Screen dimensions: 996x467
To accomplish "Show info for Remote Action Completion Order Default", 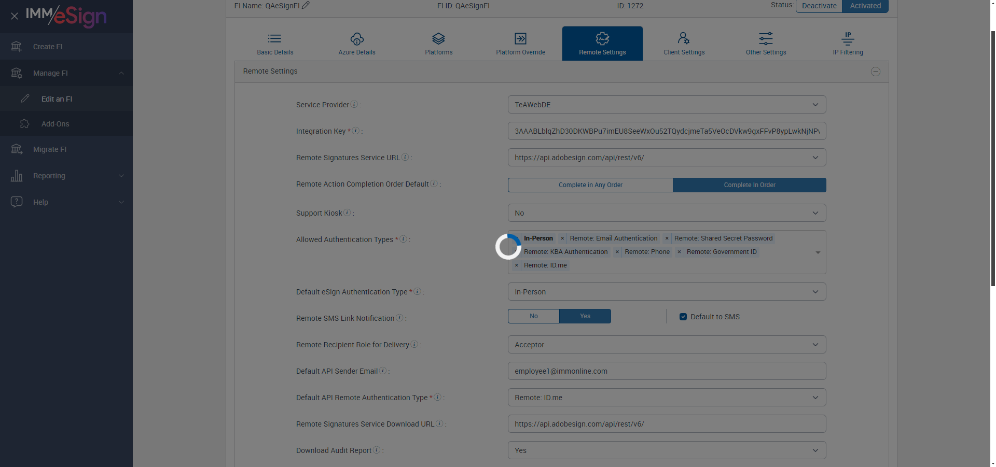I will pyautogui.click(x=434, y=183).
